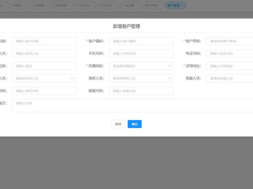Image resolution: width=253 pixels, height=189 pixels.
Task: Click the 客服人员 label
Action: [x=193, y=78]
